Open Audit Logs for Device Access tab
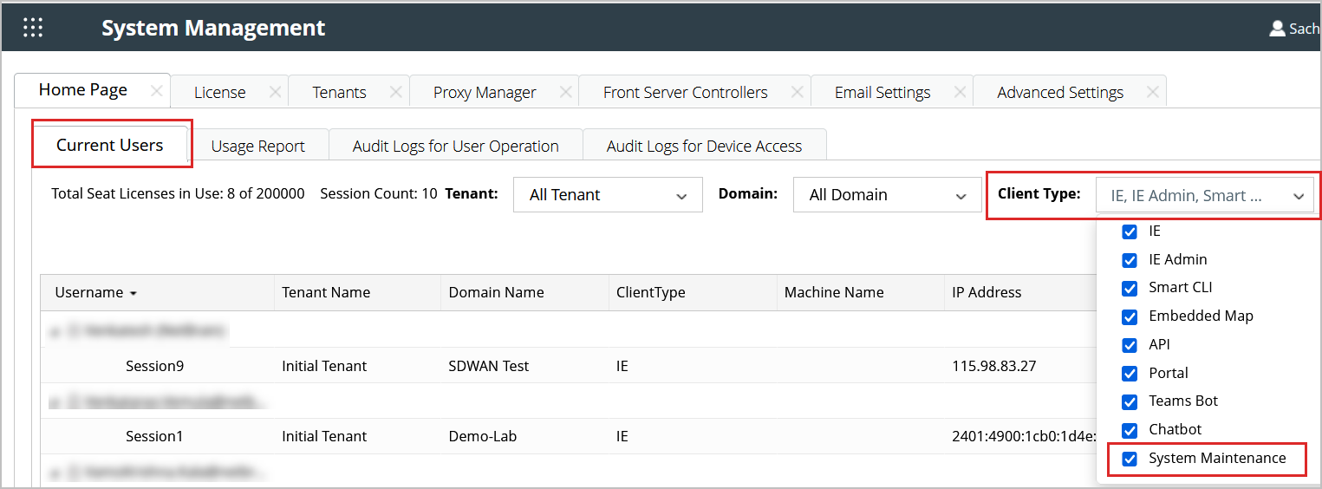The image size is (1322, 489). pyautogui.click(x=704, y=147)
